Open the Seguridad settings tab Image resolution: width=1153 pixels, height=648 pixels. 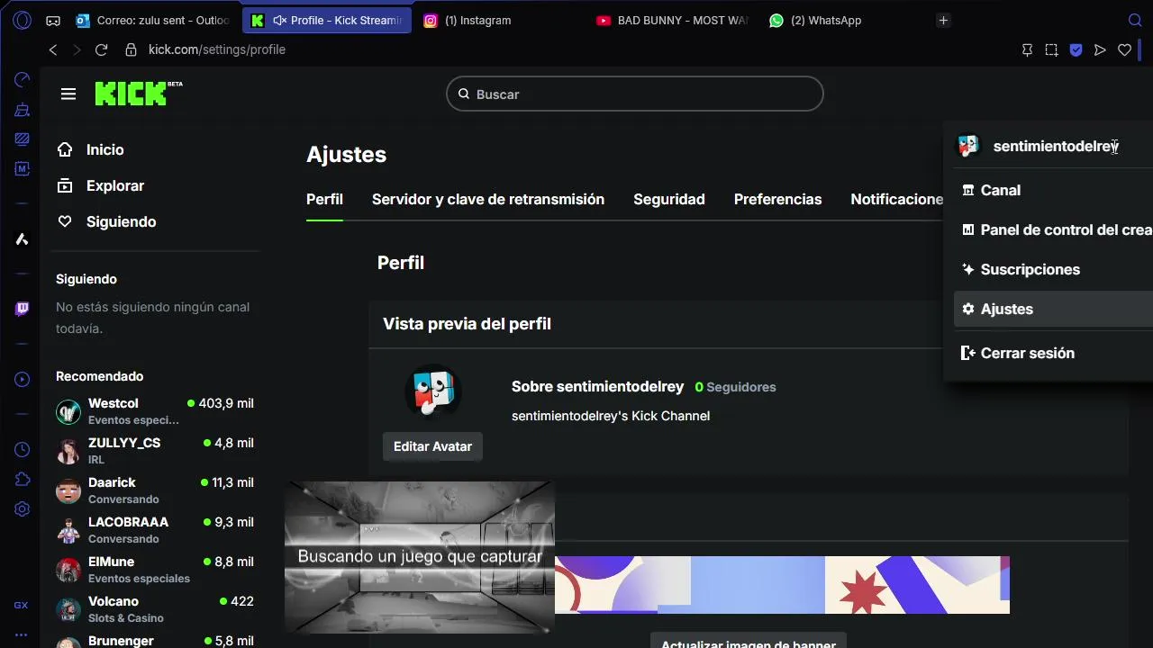coord(669,199)
